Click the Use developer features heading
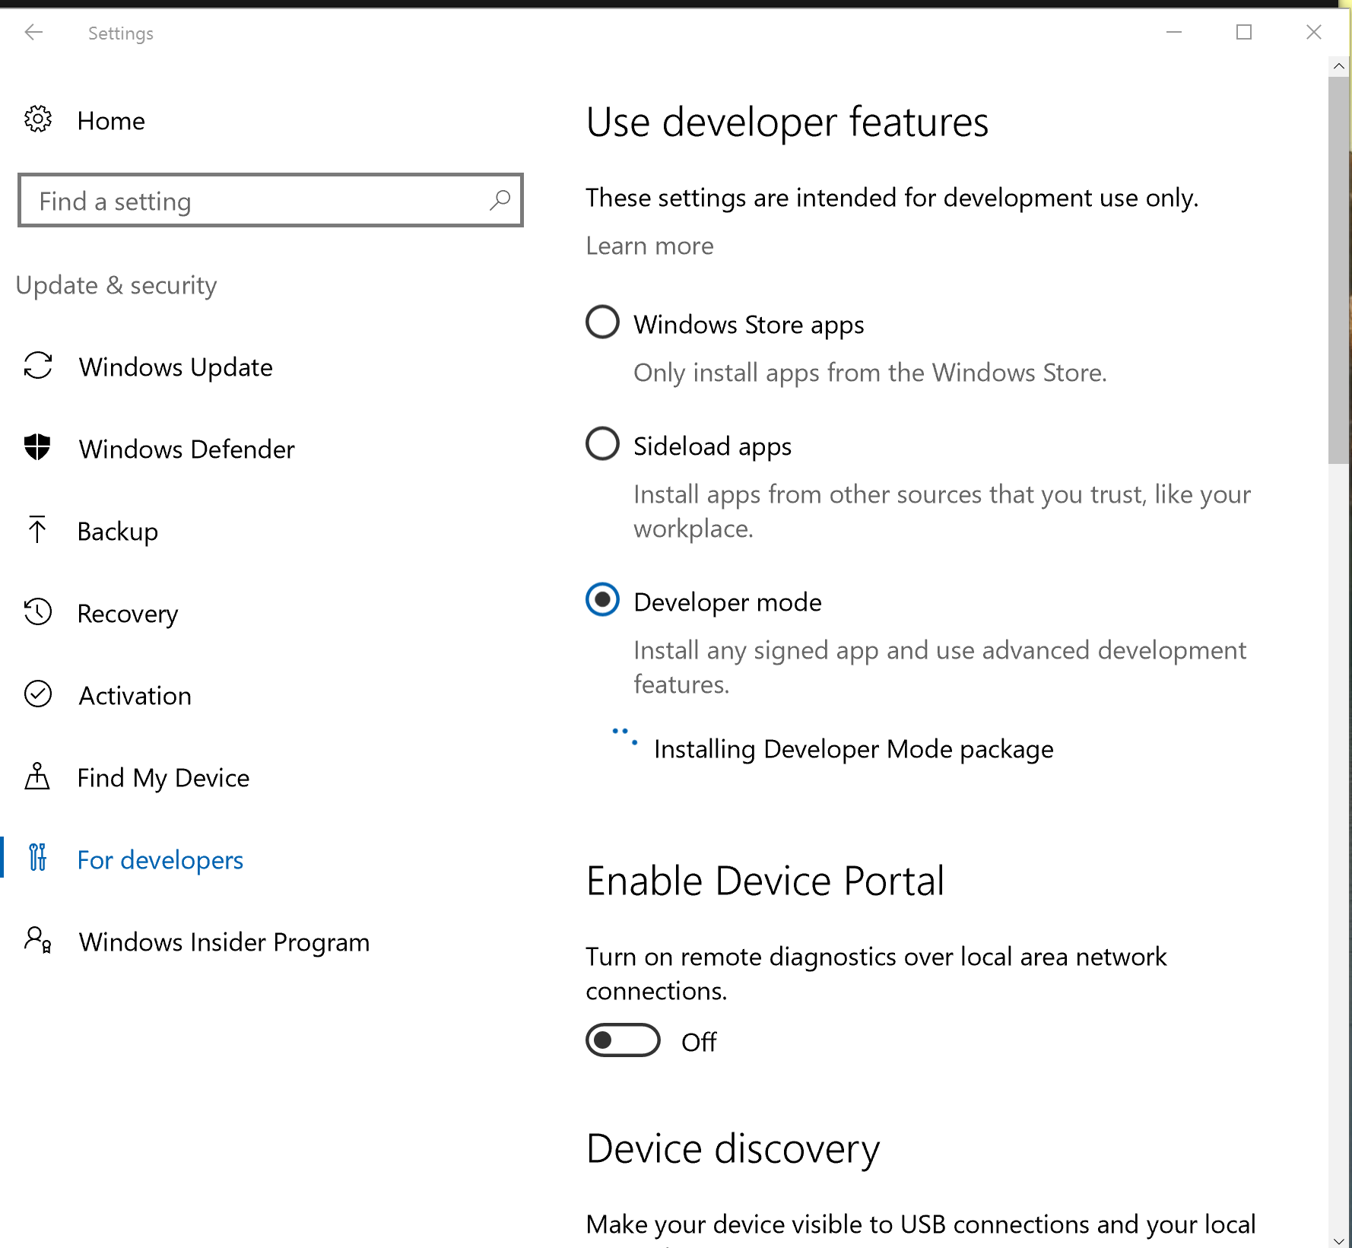The image size is (1352, 1248). (x=787, y=122)
